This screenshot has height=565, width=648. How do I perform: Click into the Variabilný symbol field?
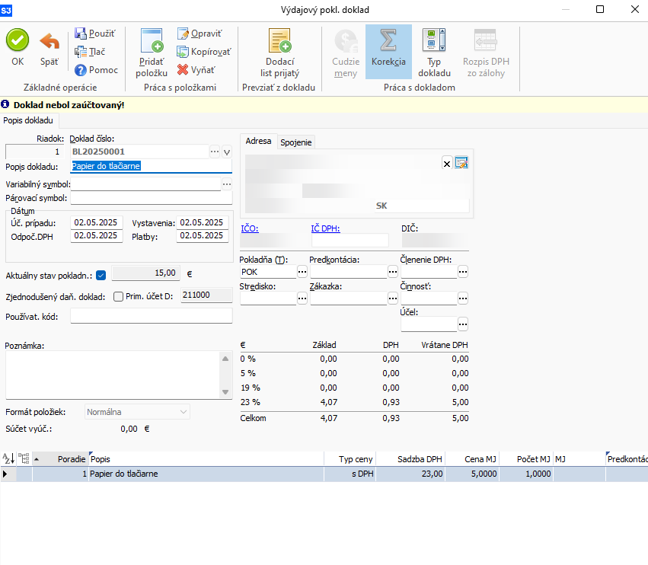click(x=145, y=184)
